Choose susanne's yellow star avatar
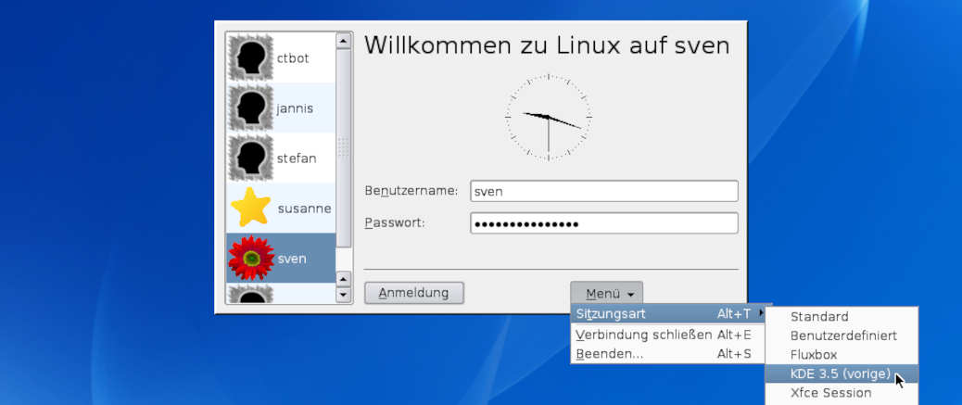Screen dimensions: 962x405 [x=250, y=208]
